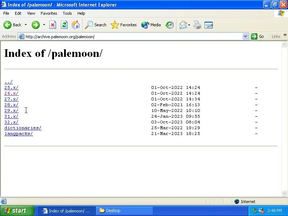This screenshot has width=288, height=216.
Task: Go to the Home page icon
Action: pos(76,25)
